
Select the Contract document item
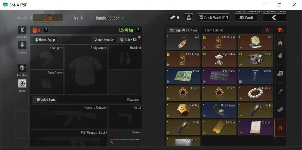255,127
